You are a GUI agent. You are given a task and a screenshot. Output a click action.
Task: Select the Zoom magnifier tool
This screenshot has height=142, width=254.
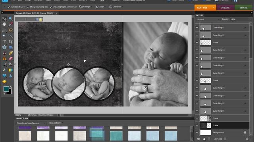pyautogui.click(x=11, y=19)
